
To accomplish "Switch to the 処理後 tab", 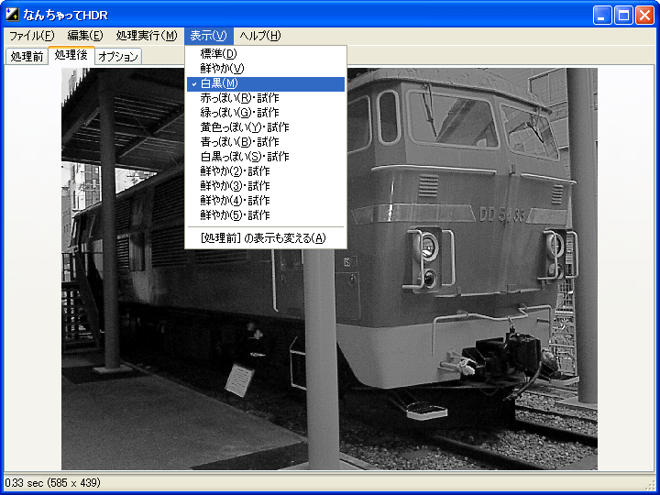I will click(71, 55).
